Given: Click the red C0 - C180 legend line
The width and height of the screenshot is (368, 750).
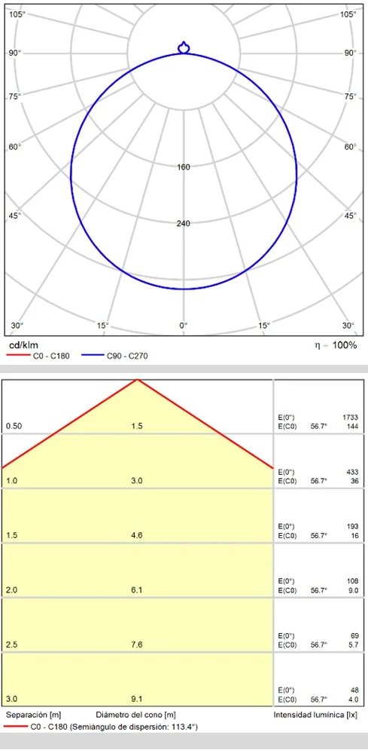Looking at the screenshot, I should click(17, 356).
